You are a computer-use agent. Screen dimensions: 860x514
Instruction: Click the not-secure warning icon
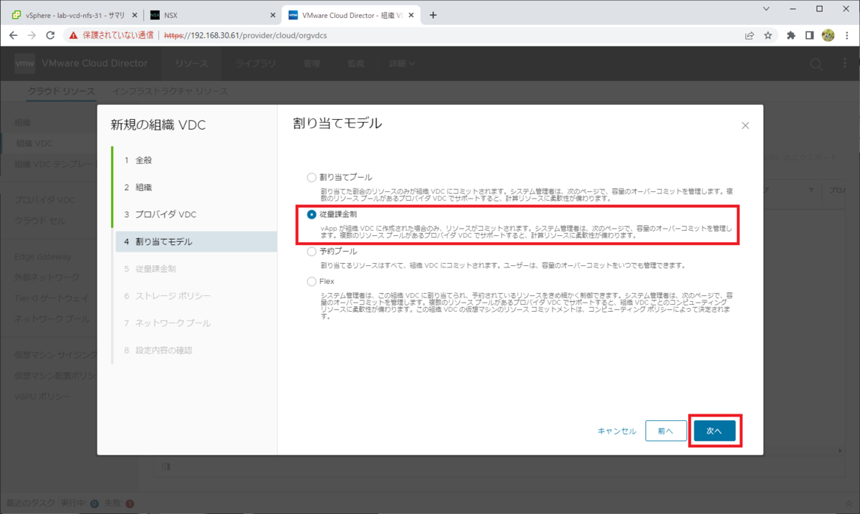click(x=72, y=35)
